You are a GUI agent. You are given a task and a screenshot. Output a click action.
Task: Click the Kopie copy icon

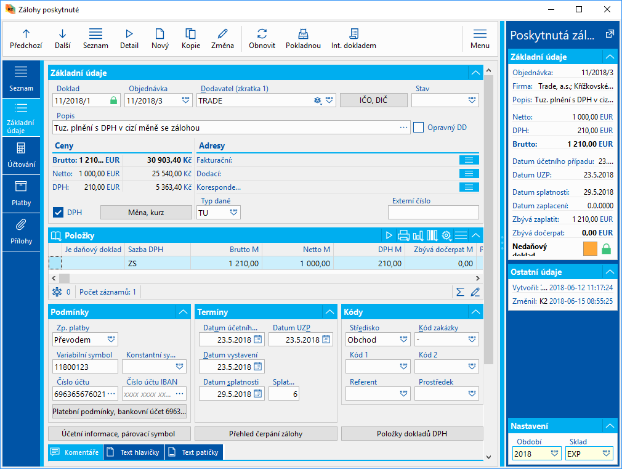click(190, 34)
